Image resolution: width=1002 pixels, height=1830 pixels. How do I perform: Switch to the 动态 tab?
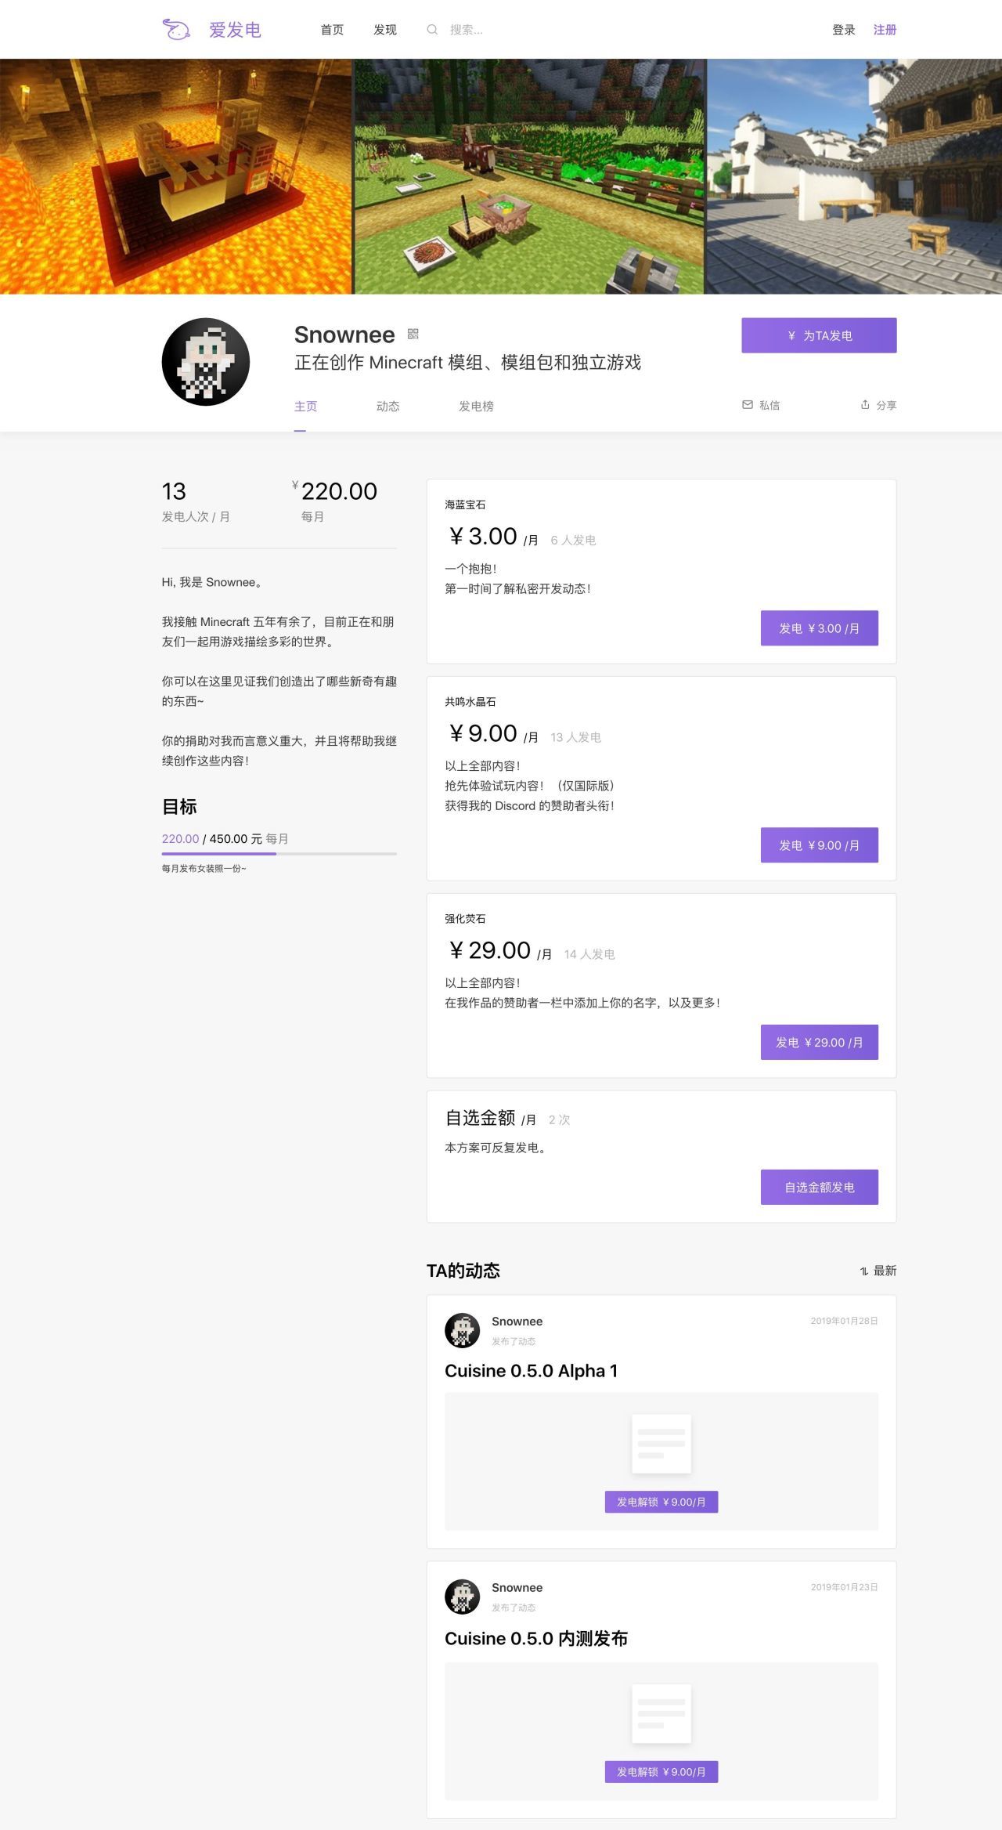pyautogui.click(x=387, y=406)
